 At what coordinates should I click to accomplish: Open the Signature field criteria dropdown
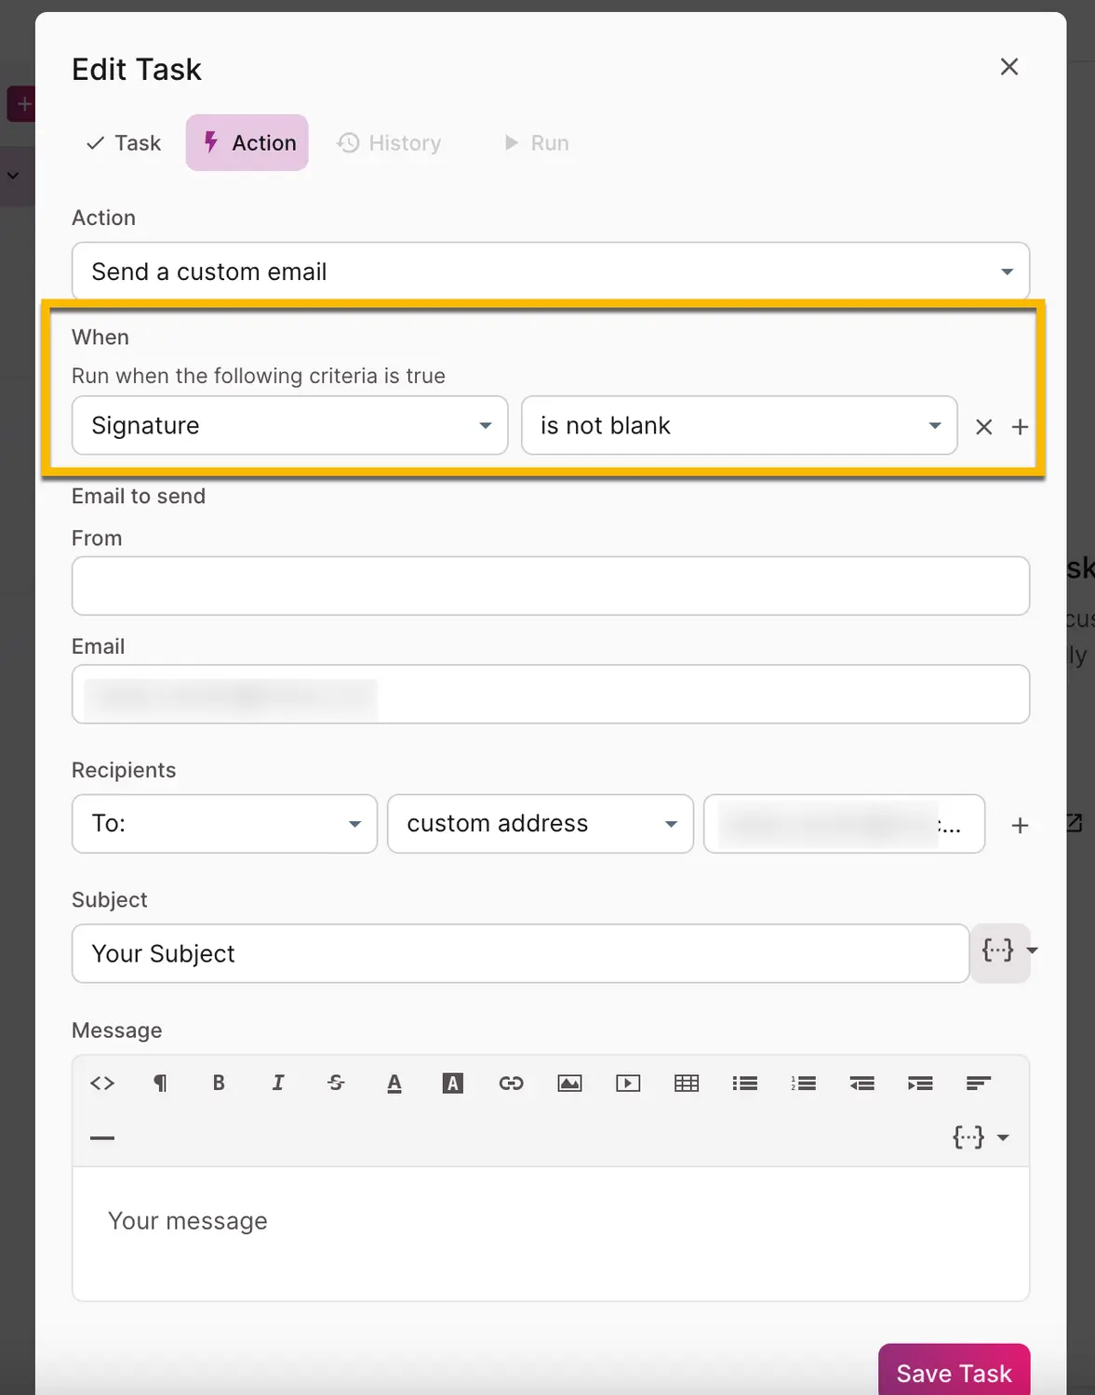coord(289,426)
